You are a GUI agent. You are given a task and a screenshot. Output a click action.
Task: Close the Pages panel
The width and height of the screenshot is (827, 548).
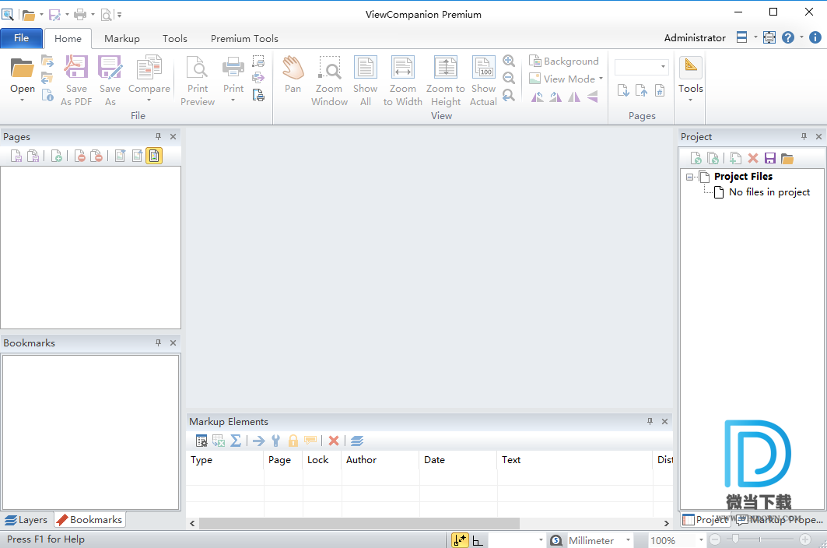pos(173,136)
